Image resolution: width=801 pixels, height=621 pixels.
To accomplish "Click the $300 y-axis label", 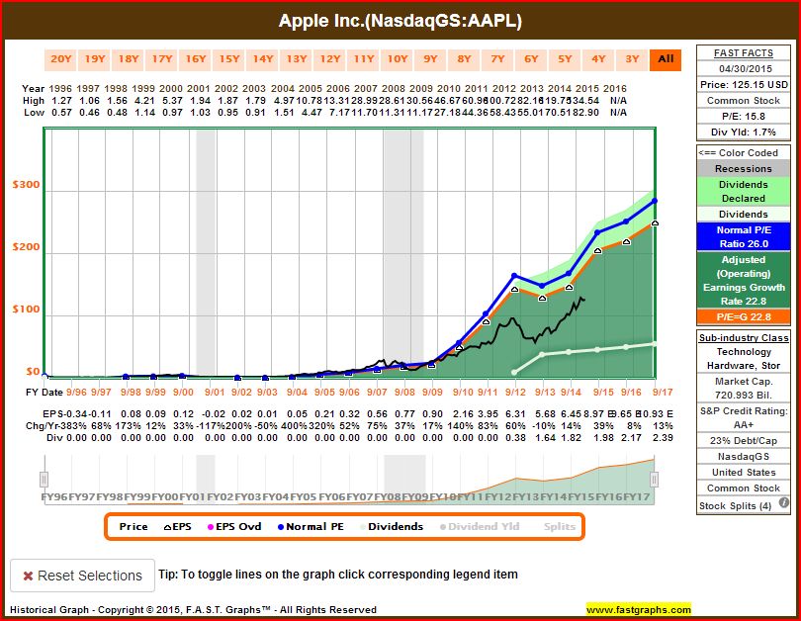I will [26, 184].
